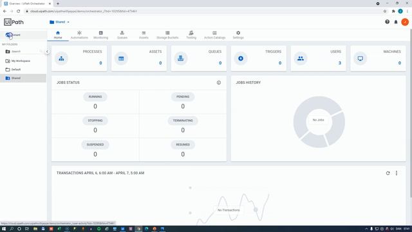Click the Users card icon

301,59
